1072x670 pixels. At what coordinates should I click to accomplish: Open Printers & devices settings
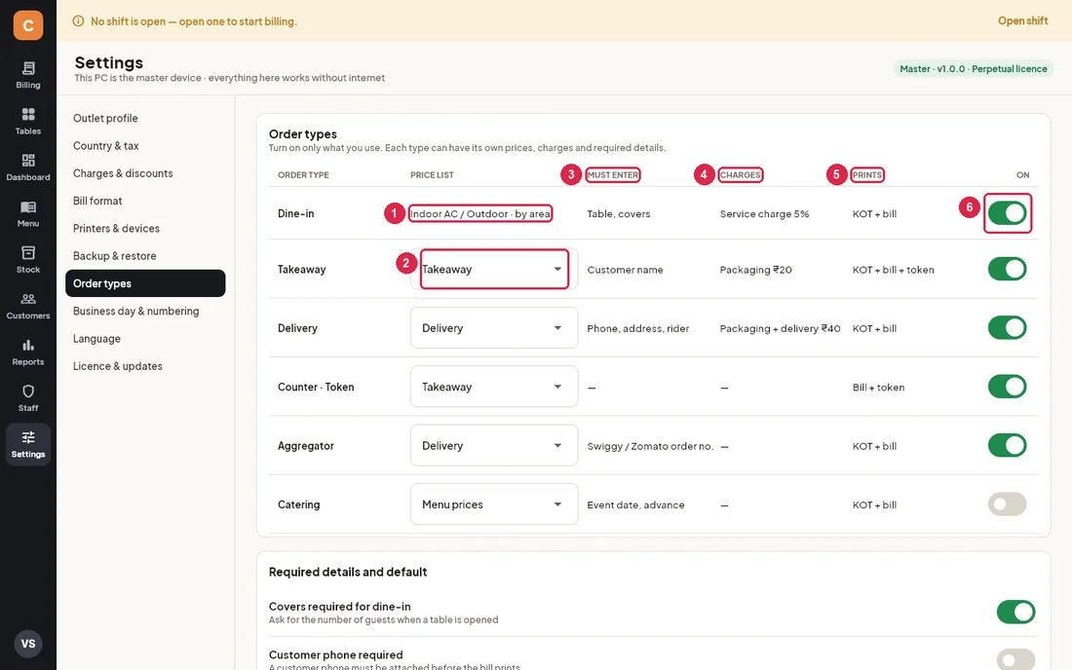145,228
